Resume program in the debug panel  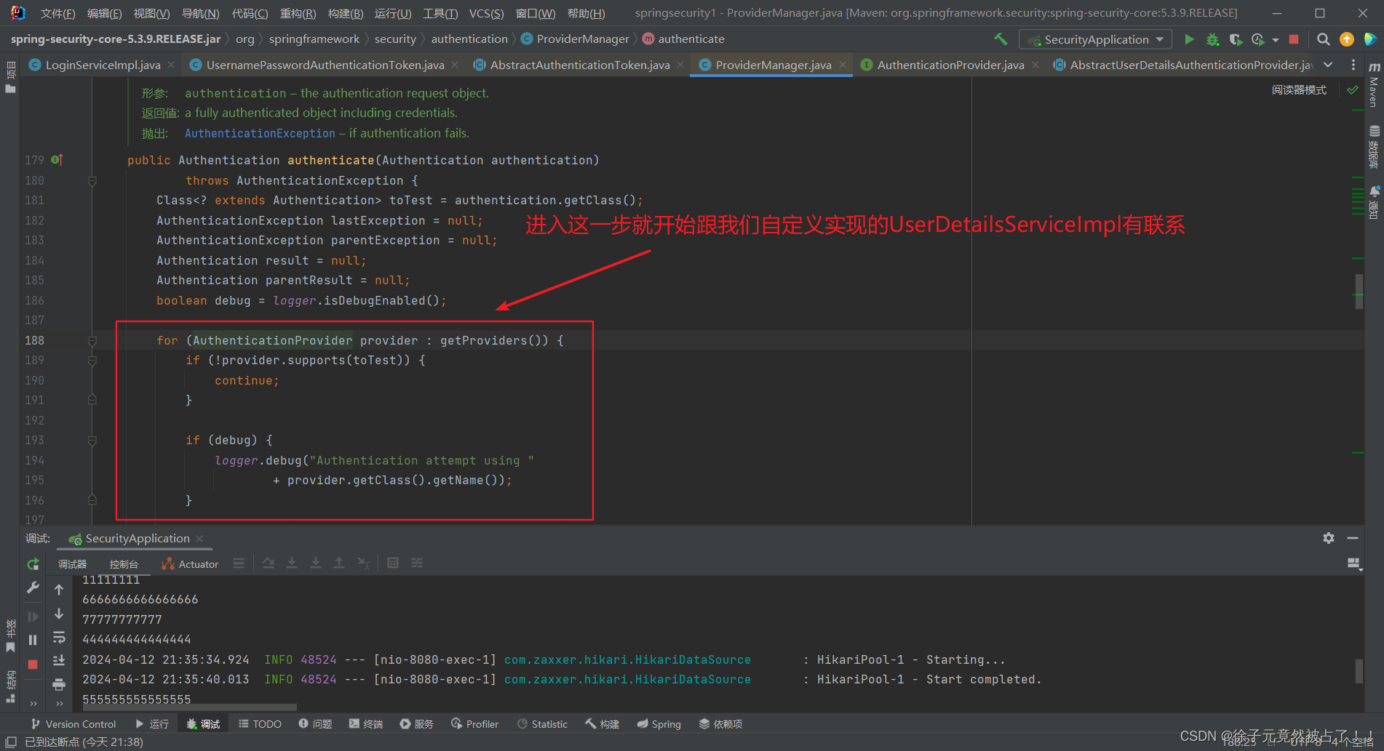(x=33, y=617)
